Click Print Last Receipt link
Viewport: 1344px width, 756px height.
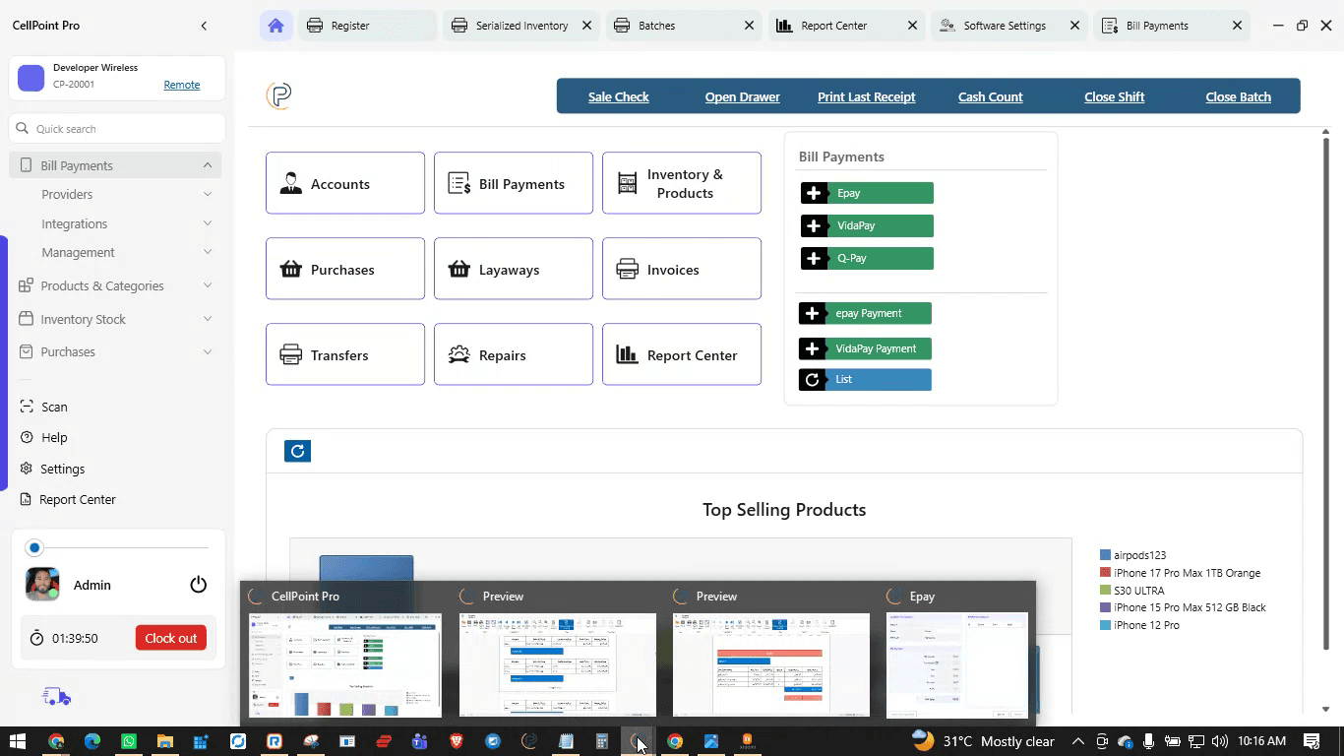click(867, 96)
